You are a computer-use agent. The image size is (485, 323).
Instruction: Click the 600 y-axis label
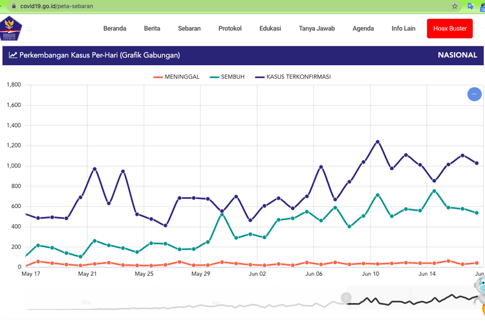[x=16, y=206]
